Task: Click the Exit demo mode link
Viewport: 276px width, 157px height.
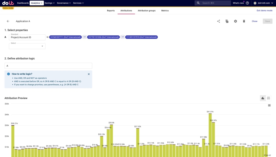Action: (x=264, y=11)
